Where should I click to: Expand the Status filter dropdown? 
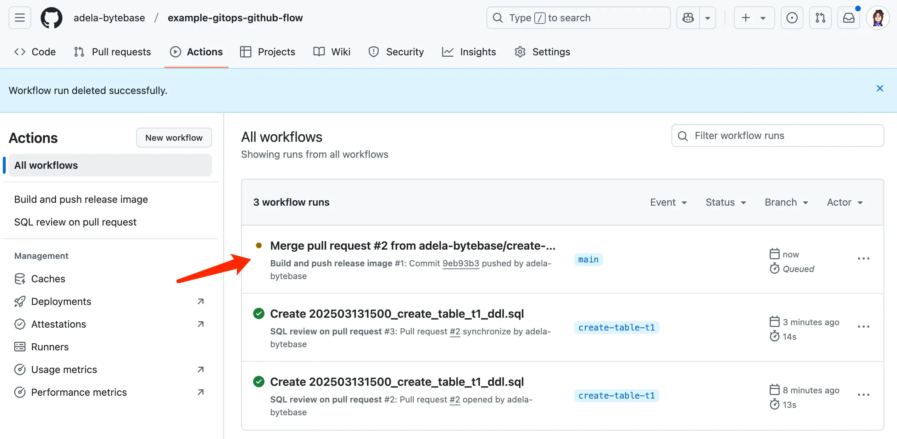tap(725, 202)
